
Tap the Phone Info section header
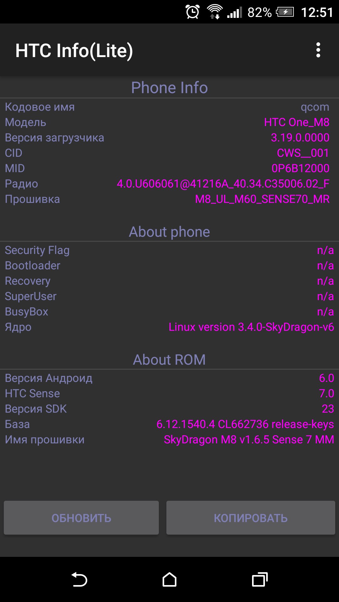coord(169,87)
